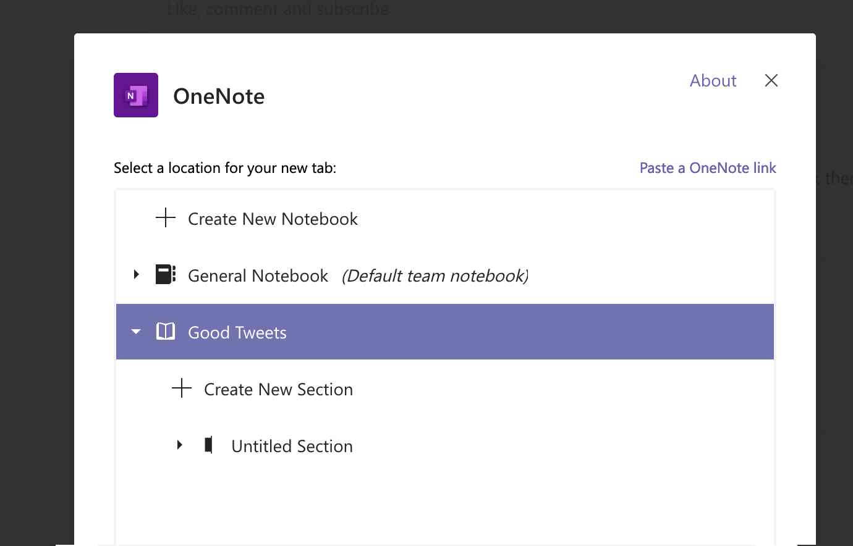This screenshot has width=853, height=546.
Task: Click the OneNote dialog title text
Action: [219, 96]
